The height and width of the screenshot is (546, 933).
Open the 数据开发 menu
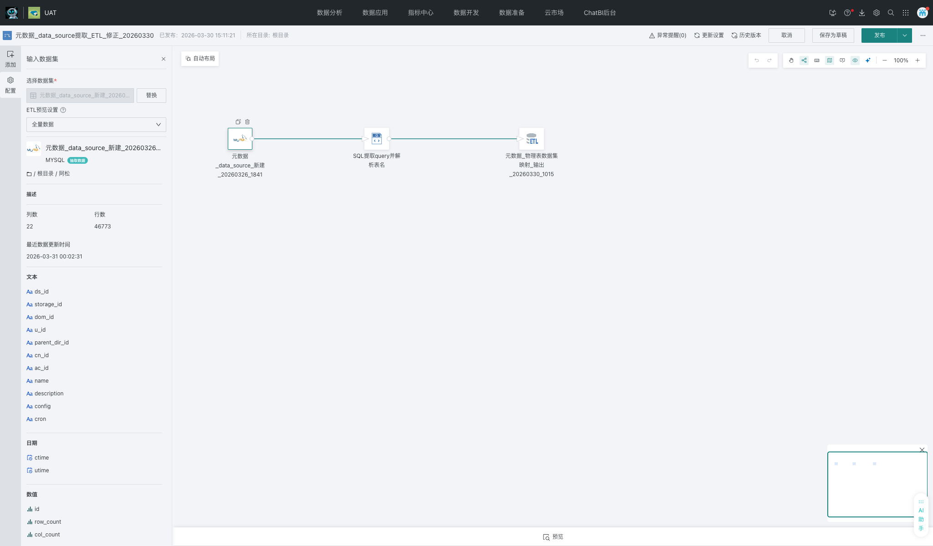click(466, 13)
